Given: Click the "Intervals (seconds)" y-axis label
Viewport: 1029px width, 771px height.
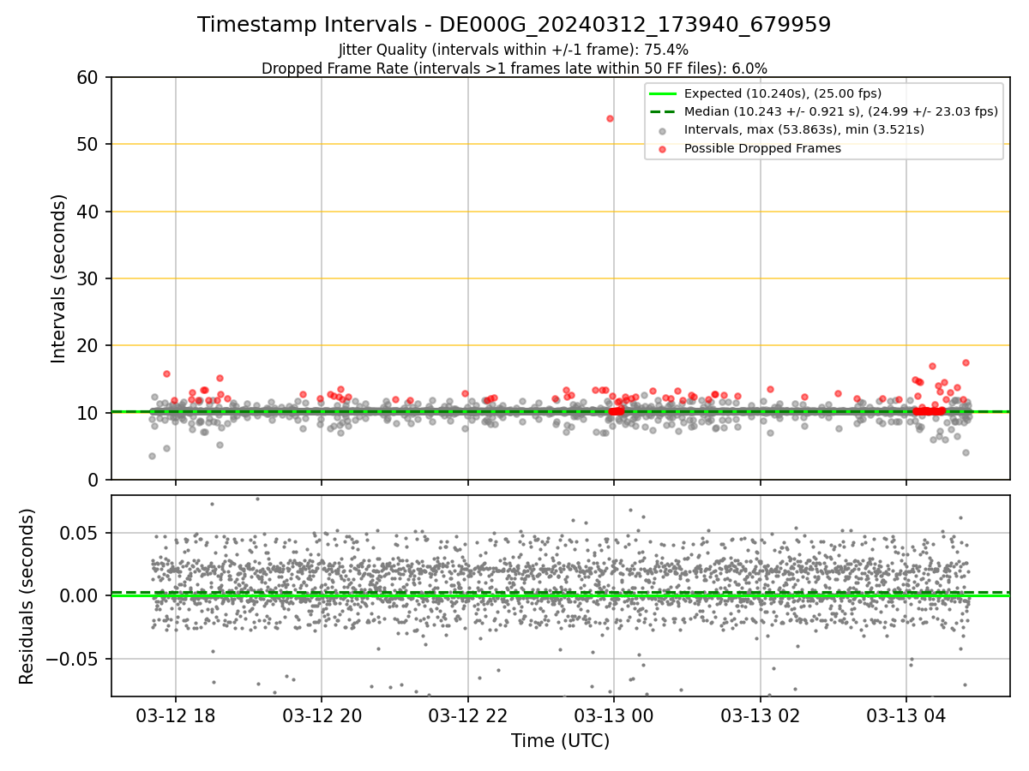Looking at the screenshot, I should (59, 278).
